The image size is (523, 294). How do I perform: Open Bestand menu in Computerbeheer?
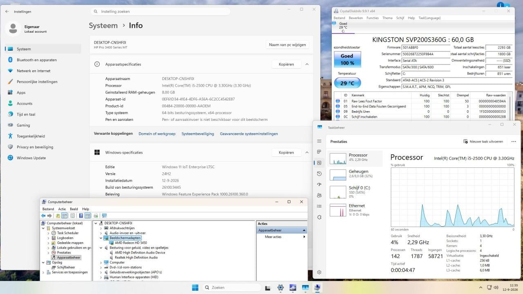click(48, 209)
